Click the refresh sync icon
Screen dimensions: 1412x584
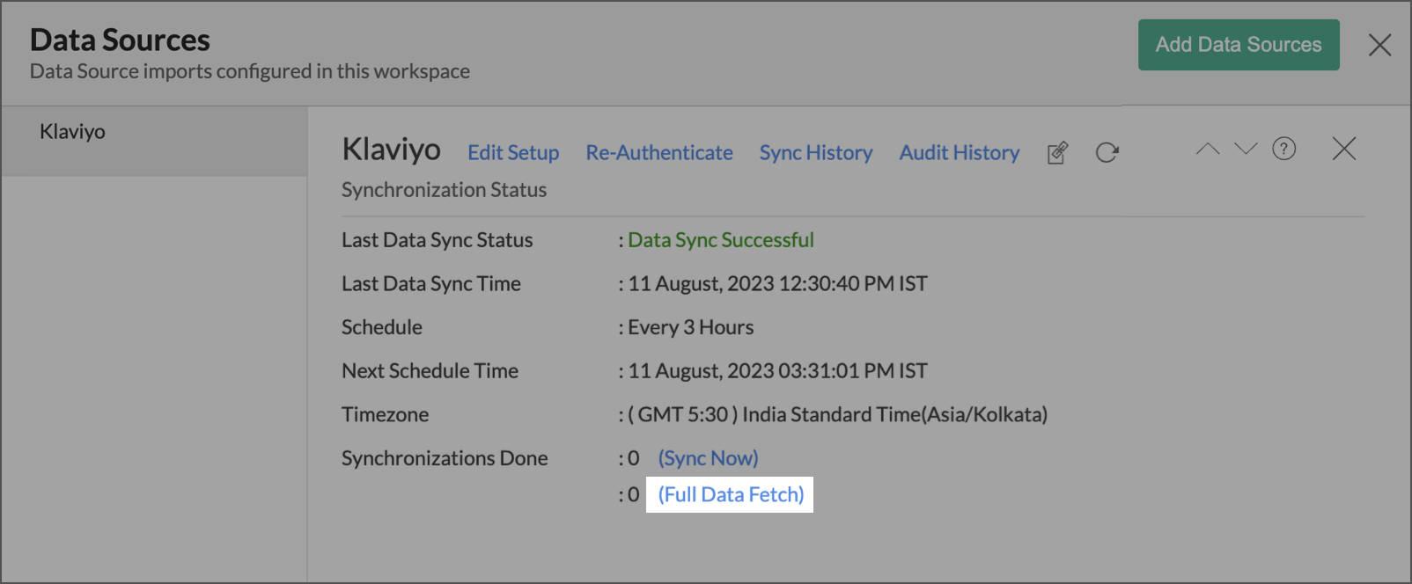1107,153
